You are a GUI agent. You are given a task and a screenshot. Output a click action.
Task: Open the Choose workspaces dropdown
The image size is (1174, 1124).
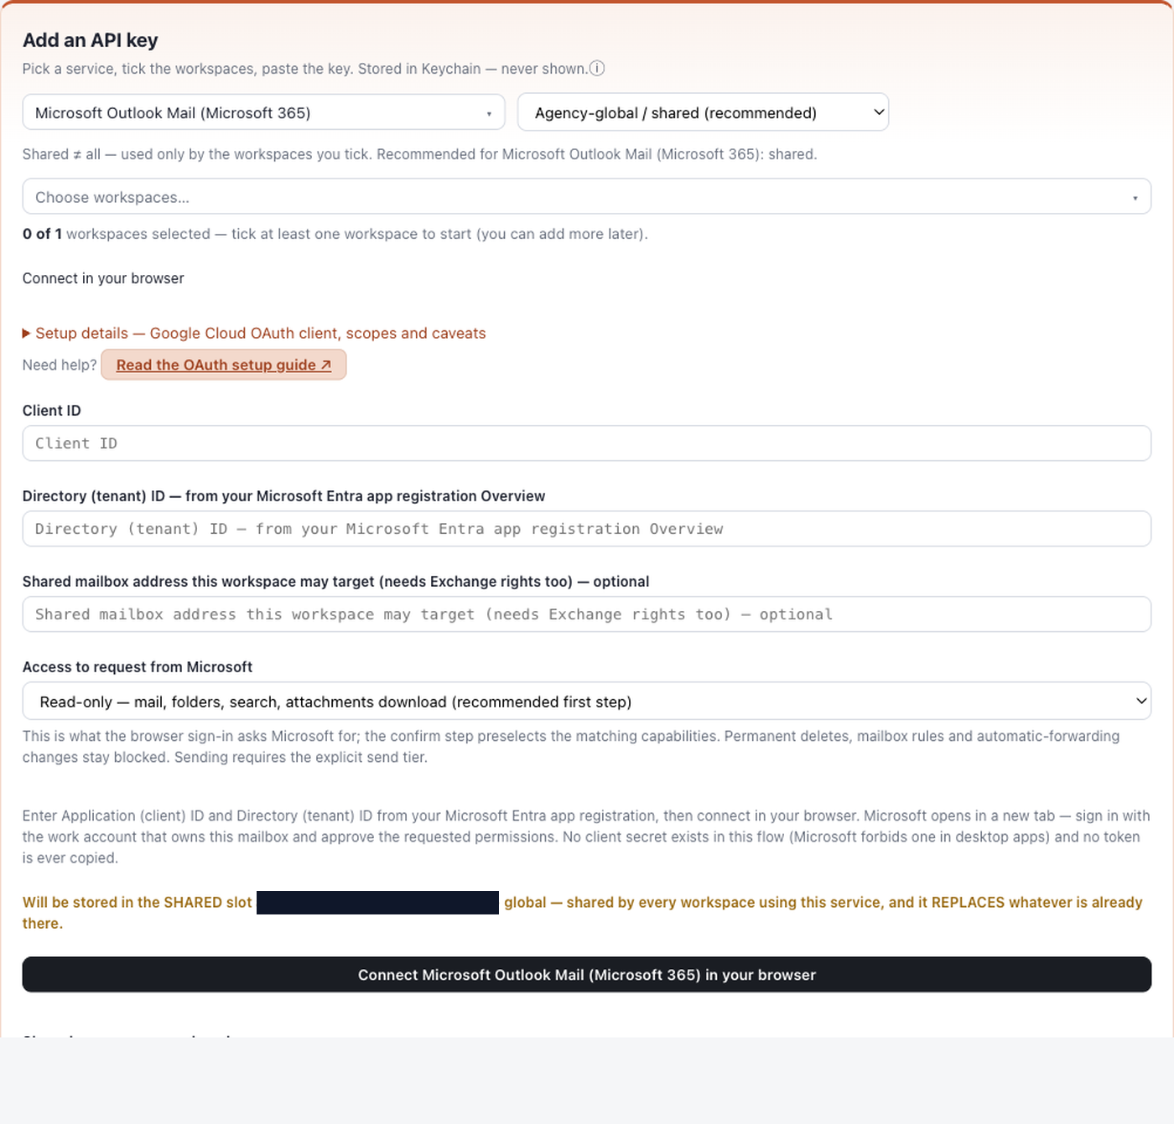click(586, 197)
